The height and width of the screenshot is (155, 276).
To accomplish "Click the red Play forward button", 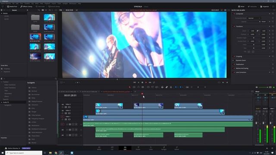I will pos(146,82).
